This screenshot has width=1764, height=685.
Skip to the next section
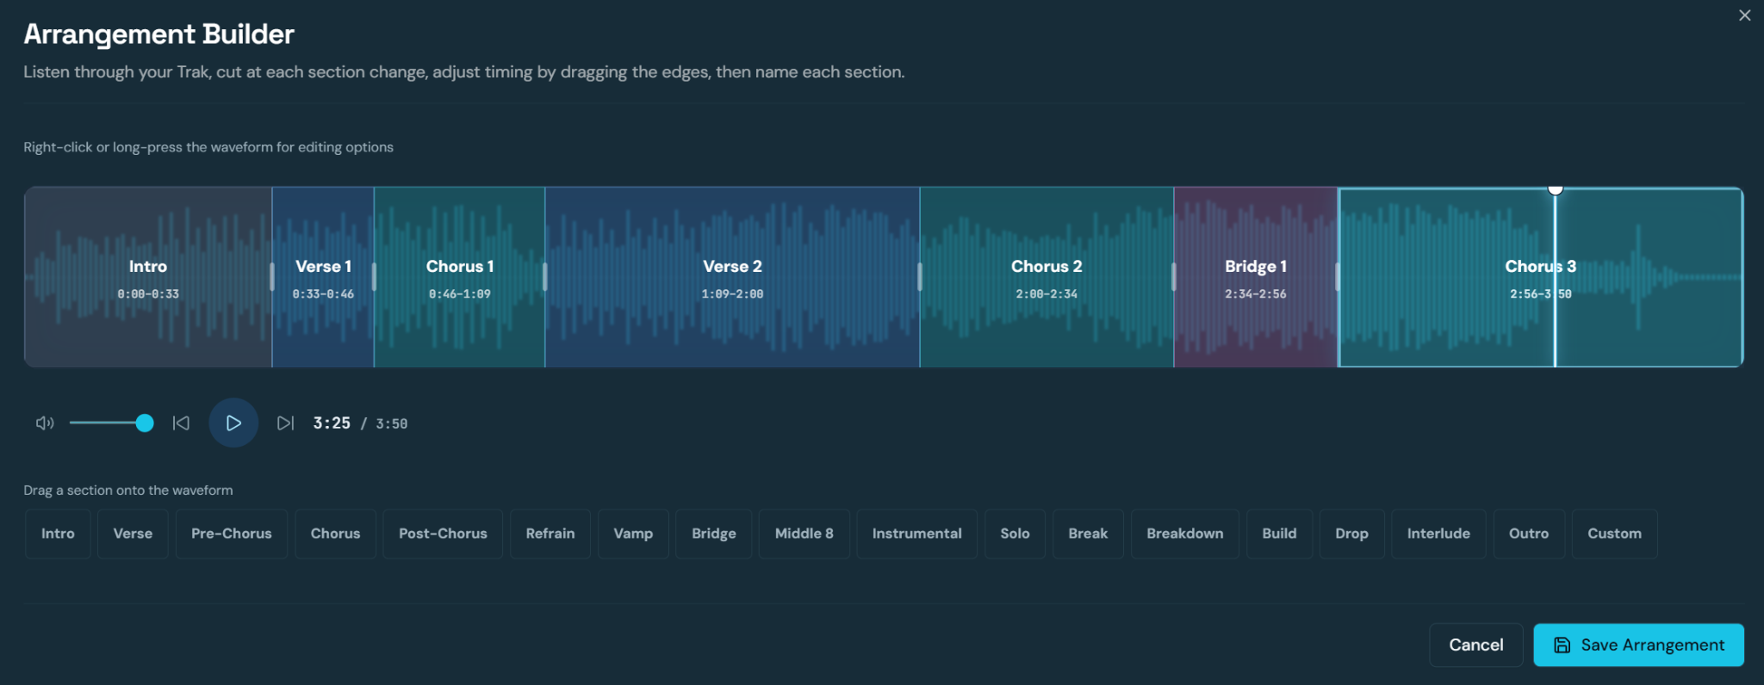click(x=285, y=423)
